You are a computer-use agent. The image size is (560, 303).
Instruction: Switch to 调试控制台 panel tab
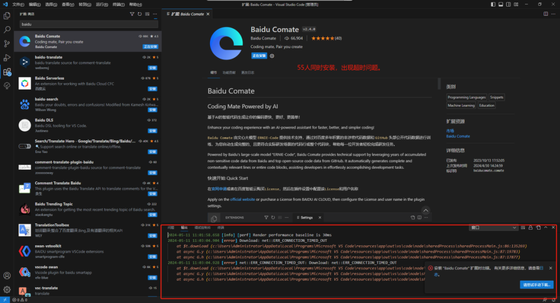[202, 228]
